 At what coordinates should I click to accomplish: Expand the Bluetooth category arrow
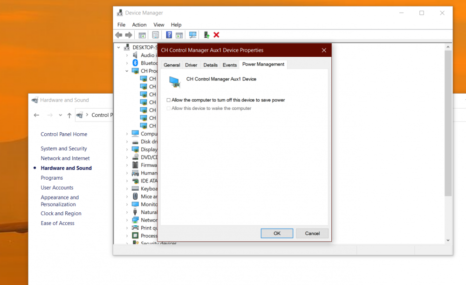point(127,63)
